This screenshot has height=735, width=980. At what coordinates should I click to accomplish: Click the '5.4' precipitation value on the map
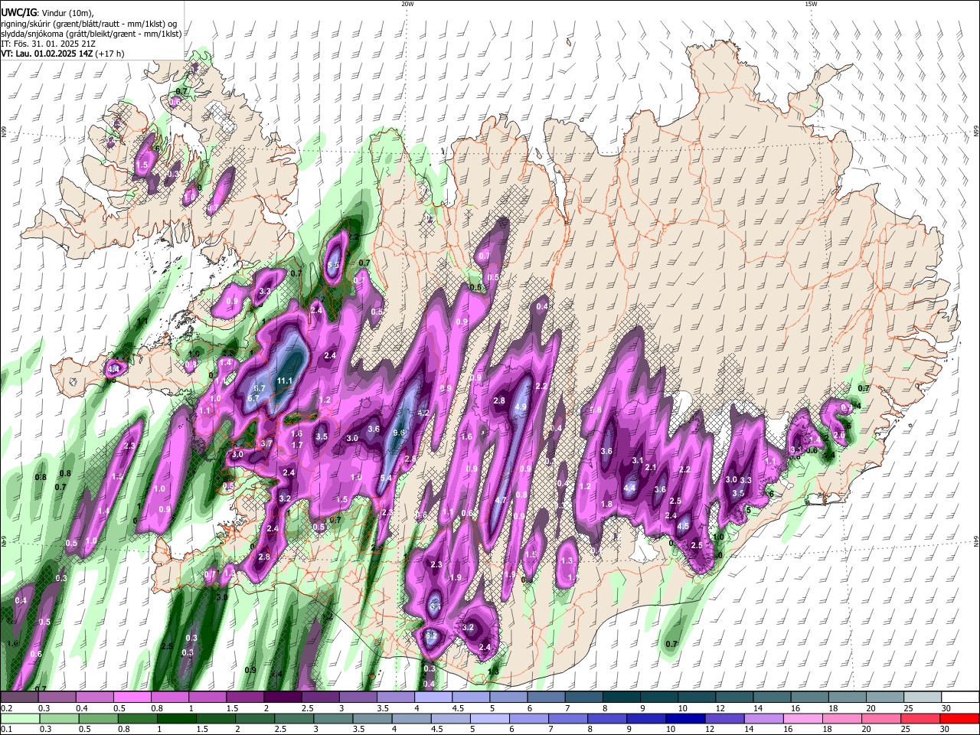[386, 479]
